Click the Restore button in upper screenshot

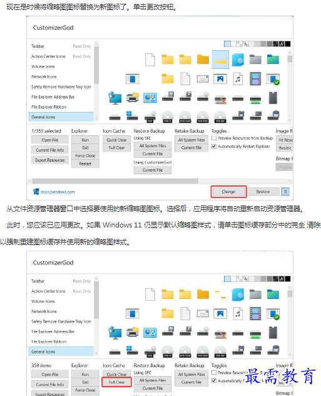(263, 192)
